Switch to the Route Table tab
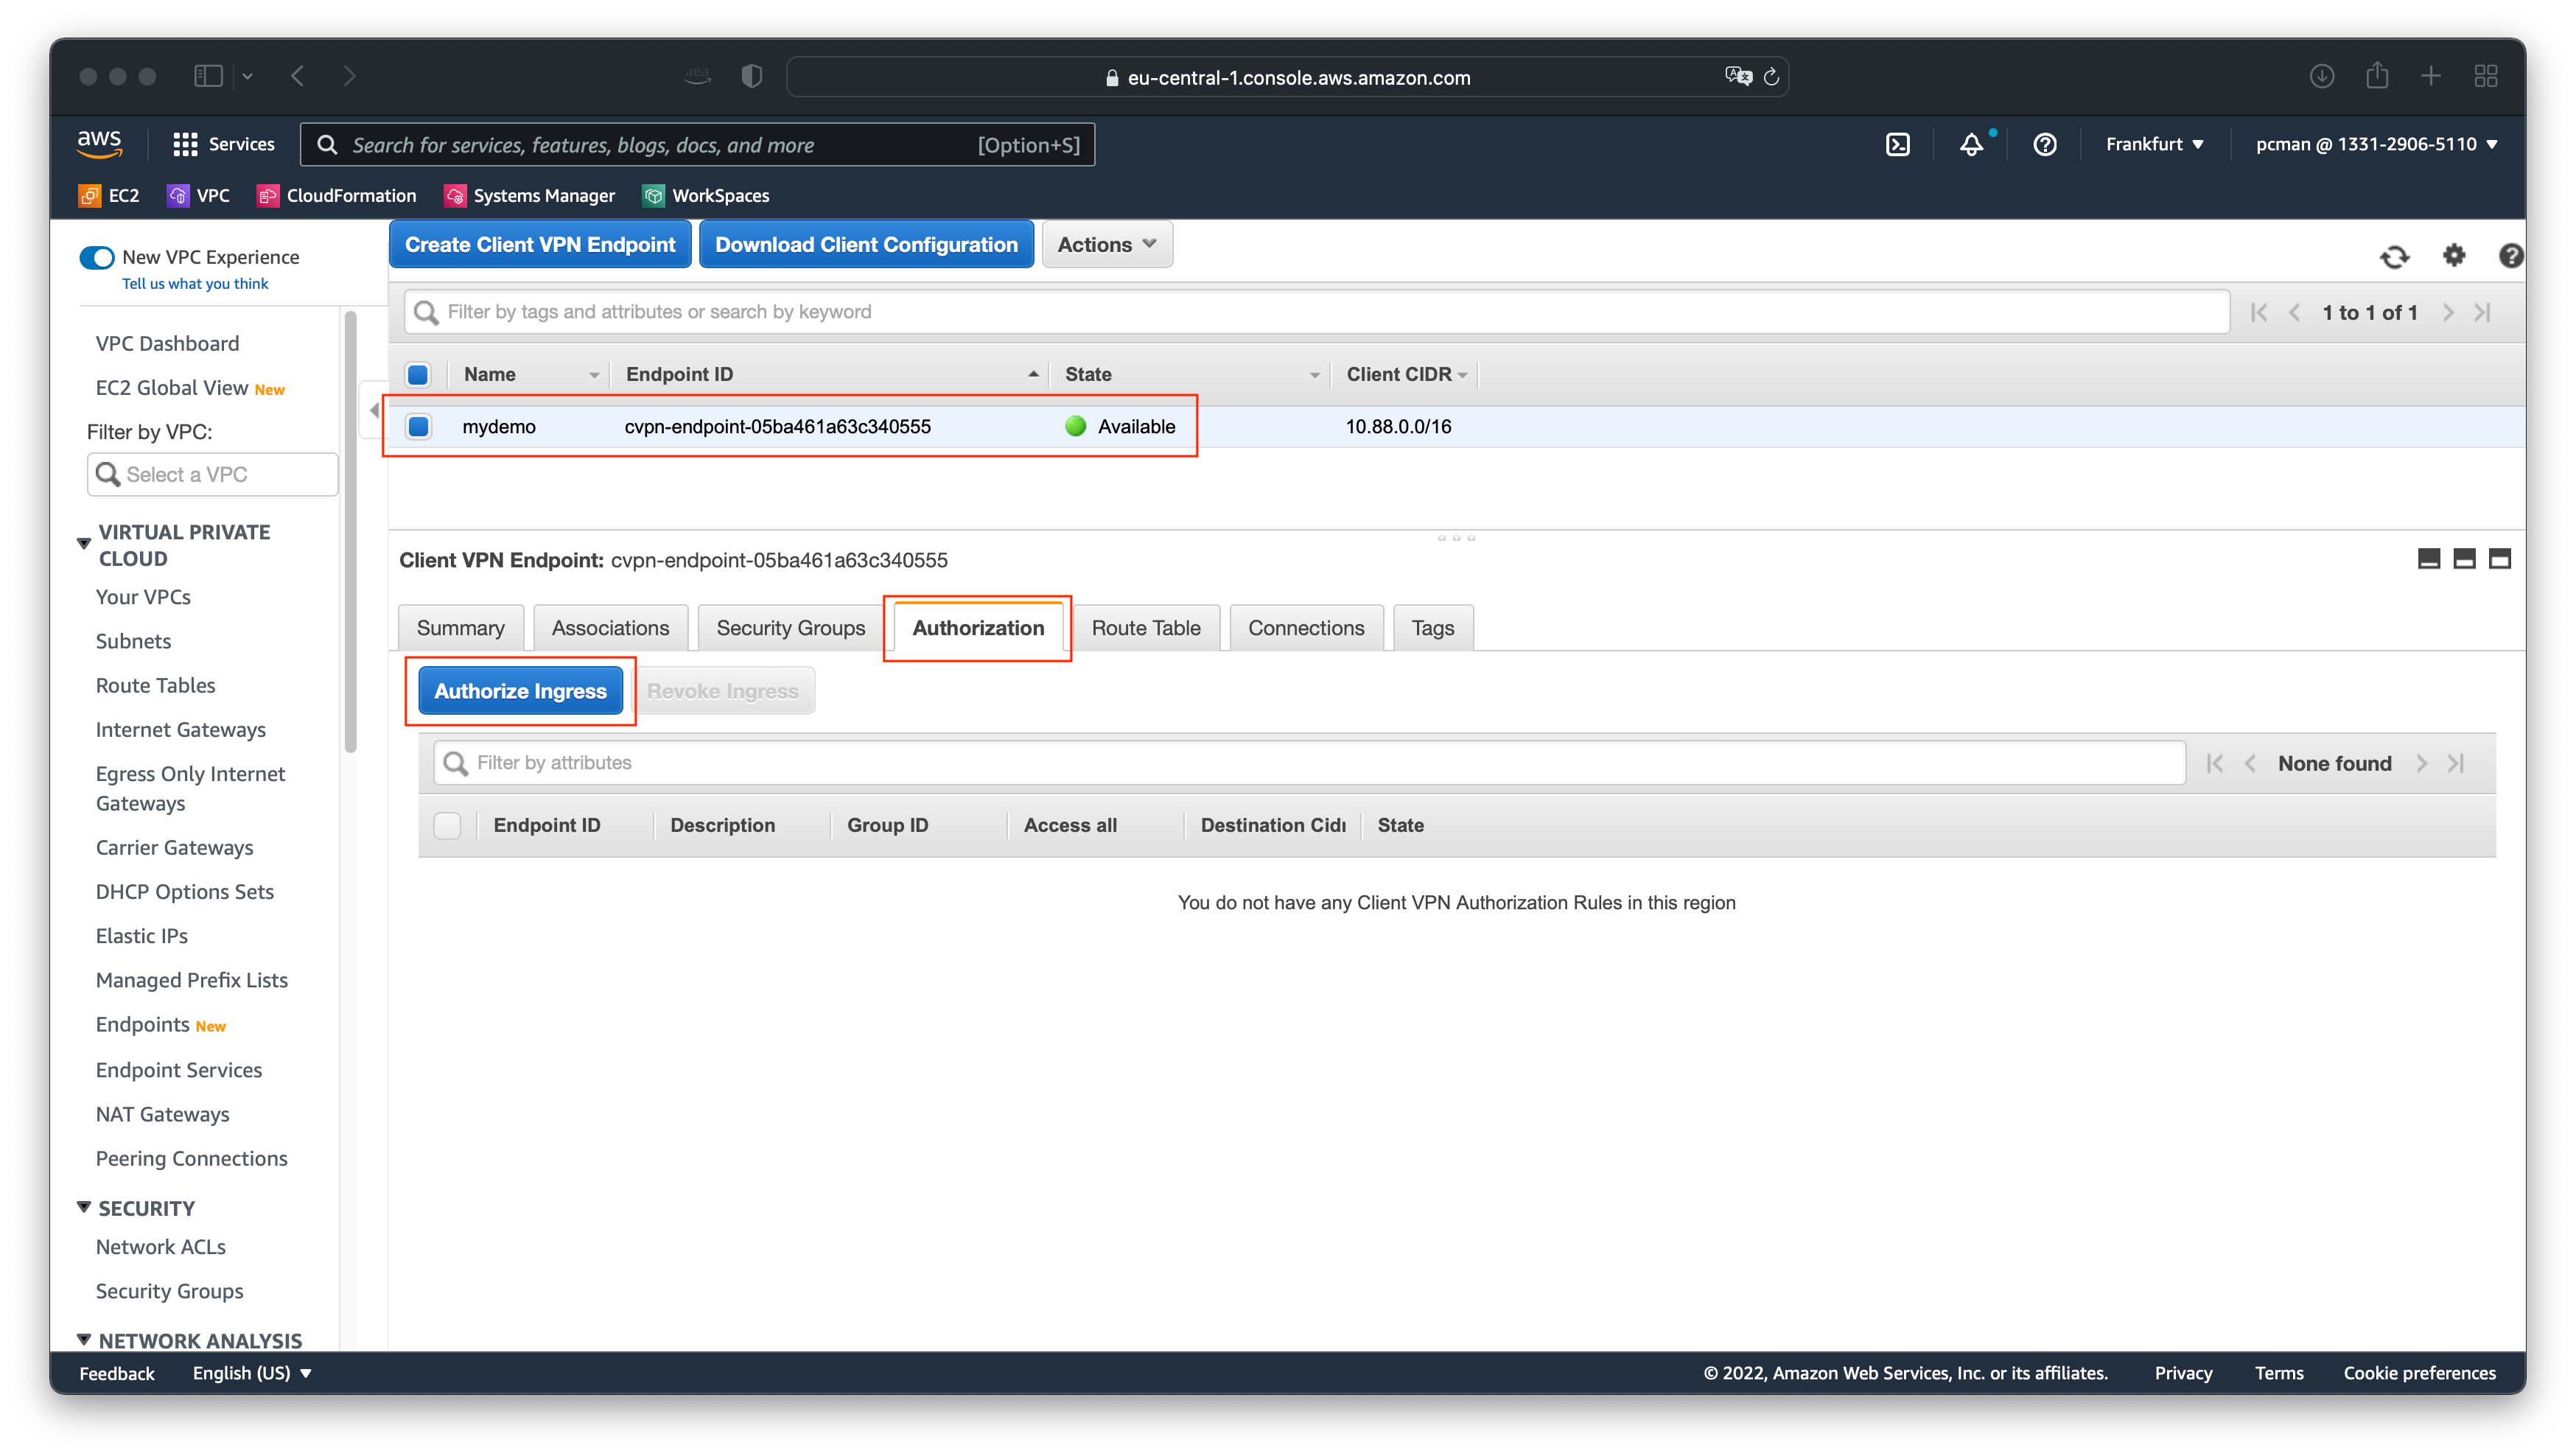Screen dimensions: 2576x1456 (1146, 628)
